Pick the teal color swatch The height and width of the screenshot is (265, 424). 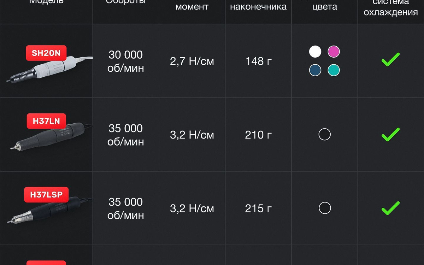pyautogui.click(x=334, y=70)
